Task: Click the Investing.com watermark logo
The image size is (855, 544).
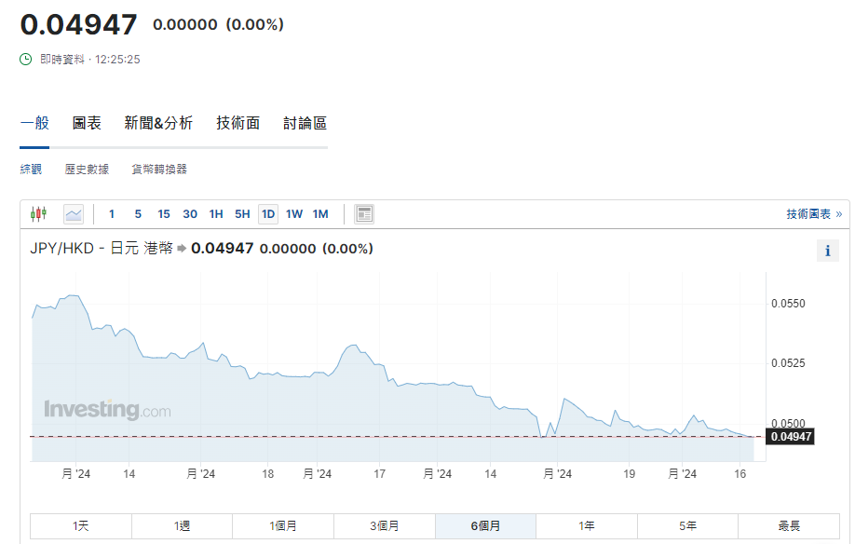Action: [107, 410]
